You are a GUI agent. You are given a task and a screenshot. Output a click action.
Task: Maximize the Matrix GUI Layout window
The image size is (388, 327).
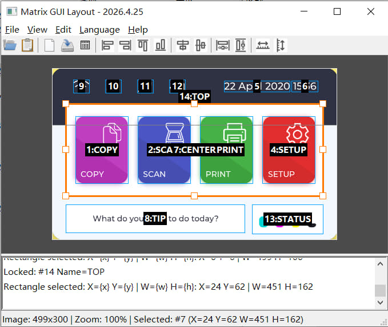tap(337, 11)
